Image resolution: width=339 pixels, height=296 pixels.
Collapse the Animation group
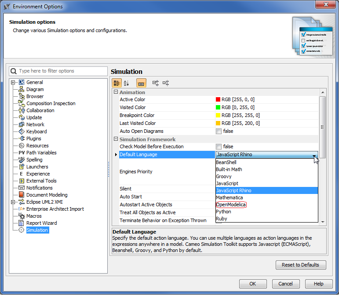[x=116, y=92]
